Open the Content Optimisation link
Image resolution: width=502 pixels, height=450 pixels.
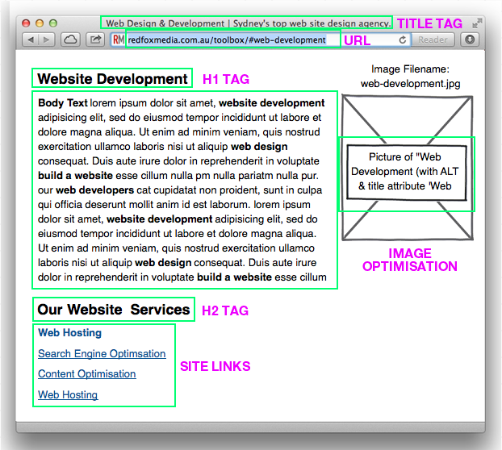tap(87, 374)
